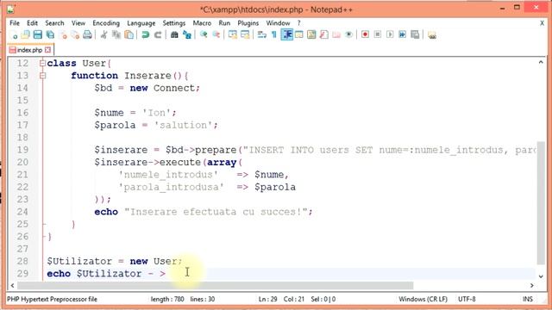Image resolution: width=552 pixels, height=310 pixels.
Task: Click the Close All toolbar icon
Action: click(75, 34)
